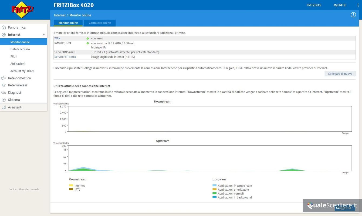Click the FRITZ! logo
This screenshot has height=216, width=362.
(23, 10)
